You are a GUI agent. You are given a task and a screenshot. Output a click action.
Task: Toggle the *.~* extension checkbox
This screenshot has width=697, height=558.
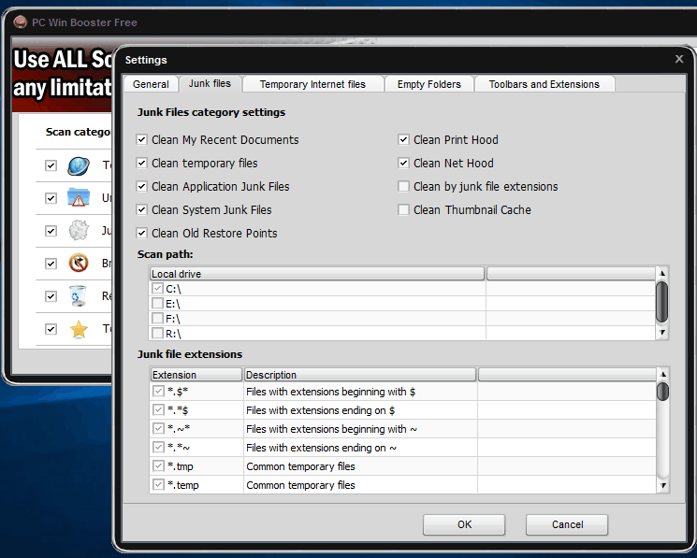click(158, 428)
